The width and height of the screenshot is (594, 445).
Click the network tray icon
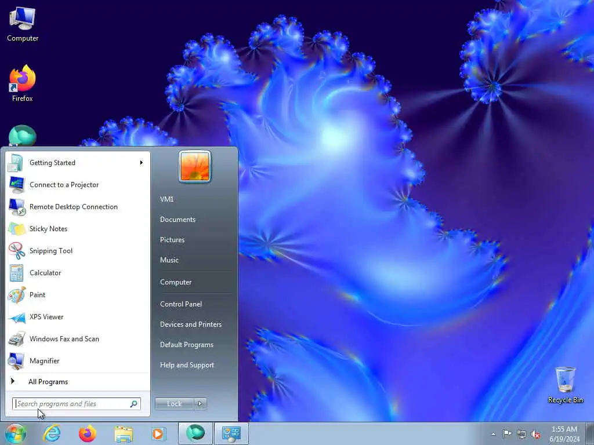[x=521, y=434]
